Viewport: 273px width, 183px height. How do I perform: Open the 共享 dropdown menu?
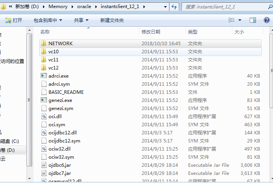click(x=81, y=20)
